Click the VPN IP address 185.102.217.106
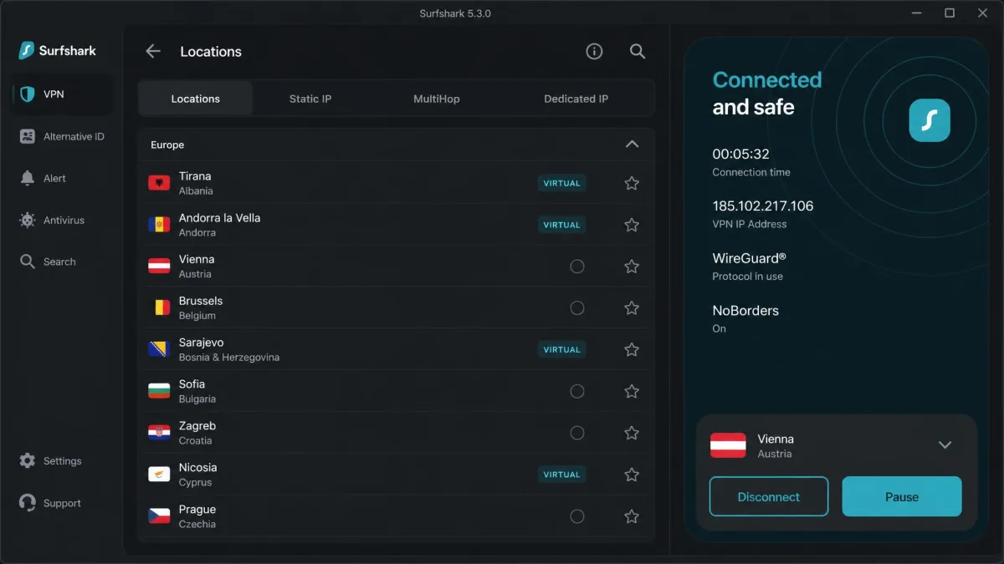Screen dimensions: 1004x564 point(762,206)
